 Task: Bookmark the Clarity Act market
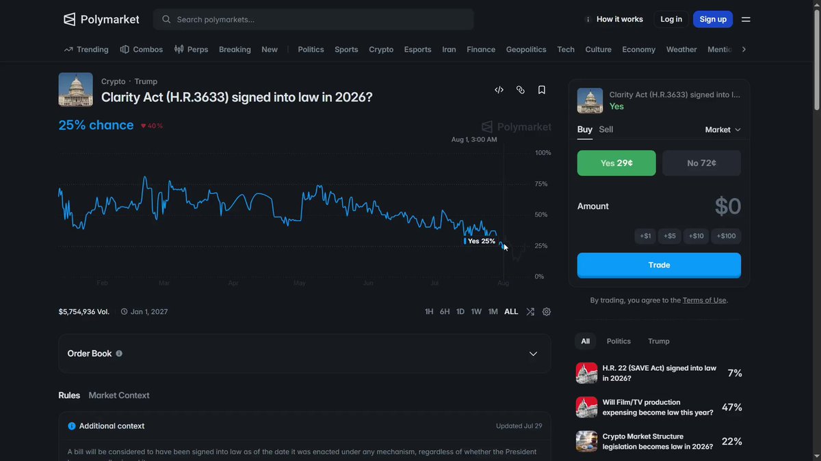click(542, 89)
